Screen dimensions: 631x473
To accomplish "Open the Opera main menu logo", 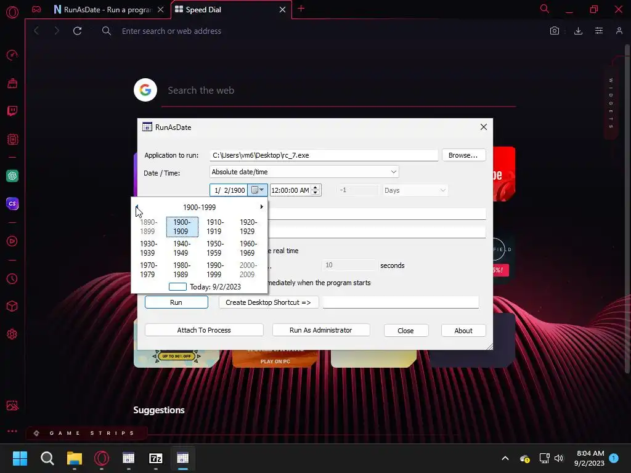I will (x=12, y=12).
